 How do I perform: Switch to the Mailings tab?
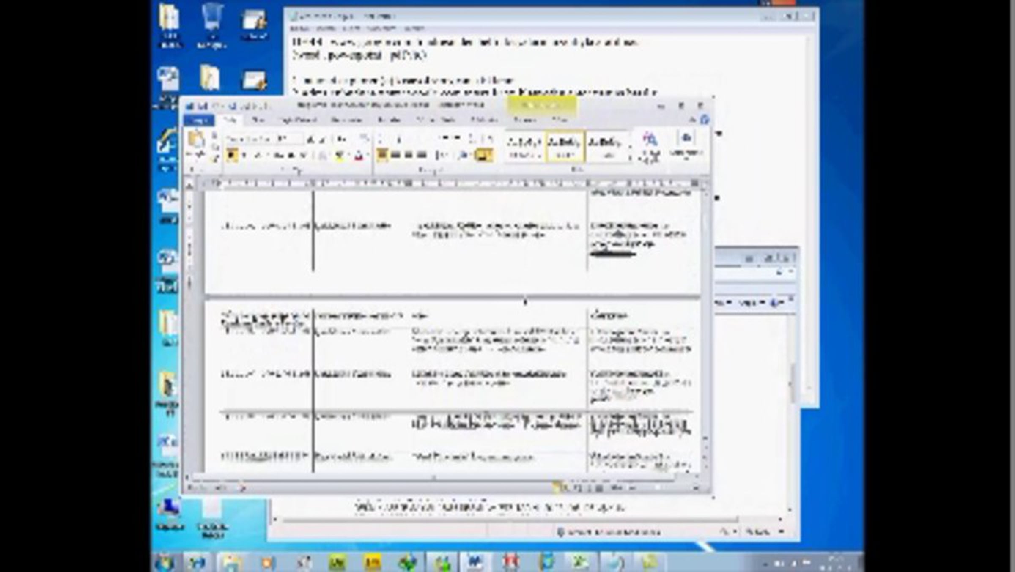[389, 120]
